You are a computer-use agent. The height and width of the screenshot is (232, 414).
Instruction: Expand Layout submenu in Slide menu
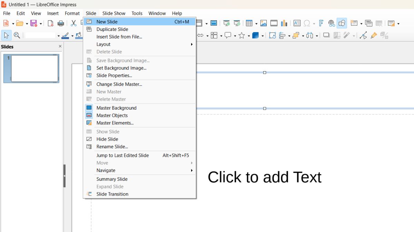140,44
